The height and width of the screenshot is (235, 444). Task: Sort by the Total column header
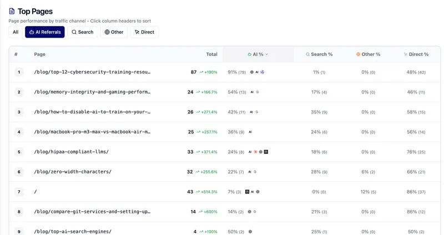pyautogui.click(x=211, y=54)
